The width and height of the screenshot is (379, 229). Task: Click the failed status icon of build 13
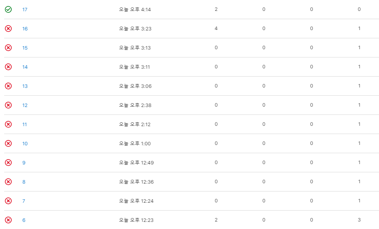[8, 86]
